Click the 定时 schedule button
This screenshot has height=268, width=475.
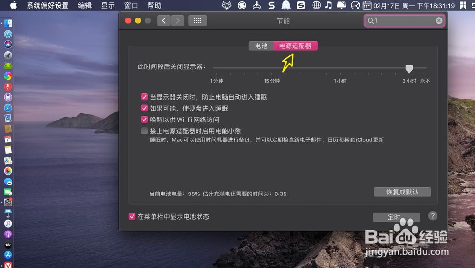coord(396,217)
